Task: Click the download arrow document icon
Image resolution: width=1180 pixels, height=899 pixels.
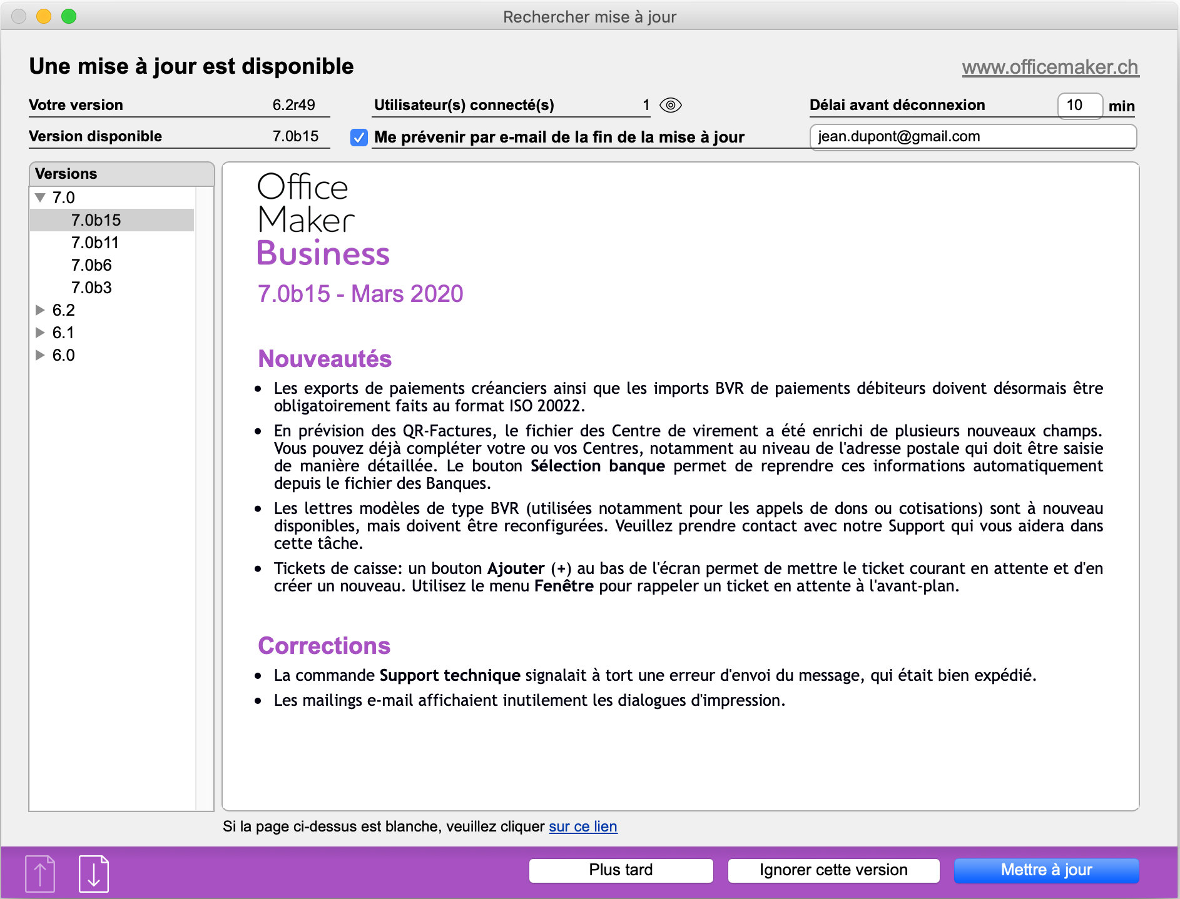Action: (94, 873)
